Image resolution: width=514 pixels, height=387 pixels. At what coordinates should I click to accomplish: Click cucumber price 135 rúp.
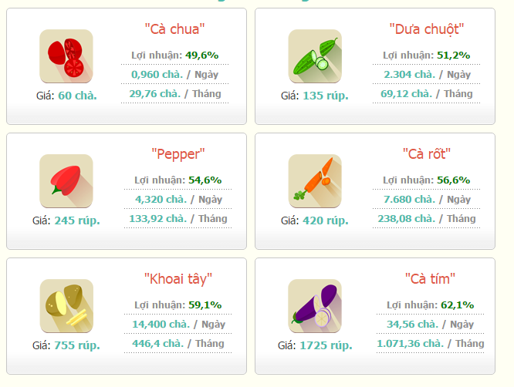click(x=326, y=96)
